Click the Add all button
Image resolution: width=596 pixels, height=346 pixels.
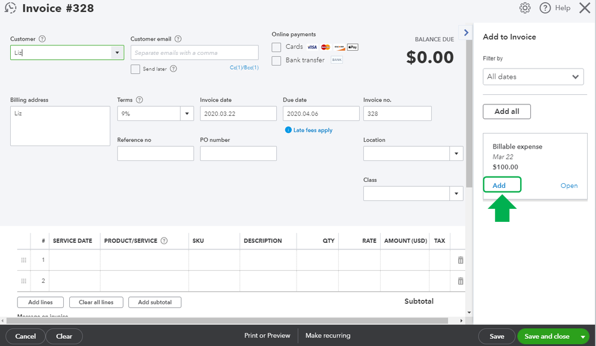click(507, 112)
